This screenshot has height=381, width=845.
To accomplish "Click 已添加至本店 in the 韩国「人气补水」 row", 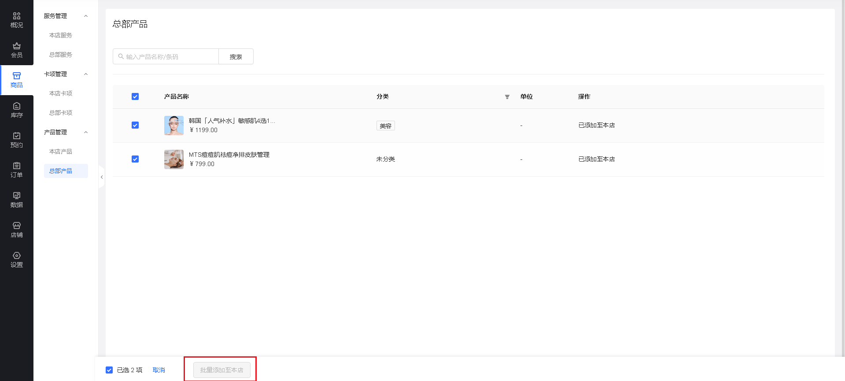I will click(597, 125).
